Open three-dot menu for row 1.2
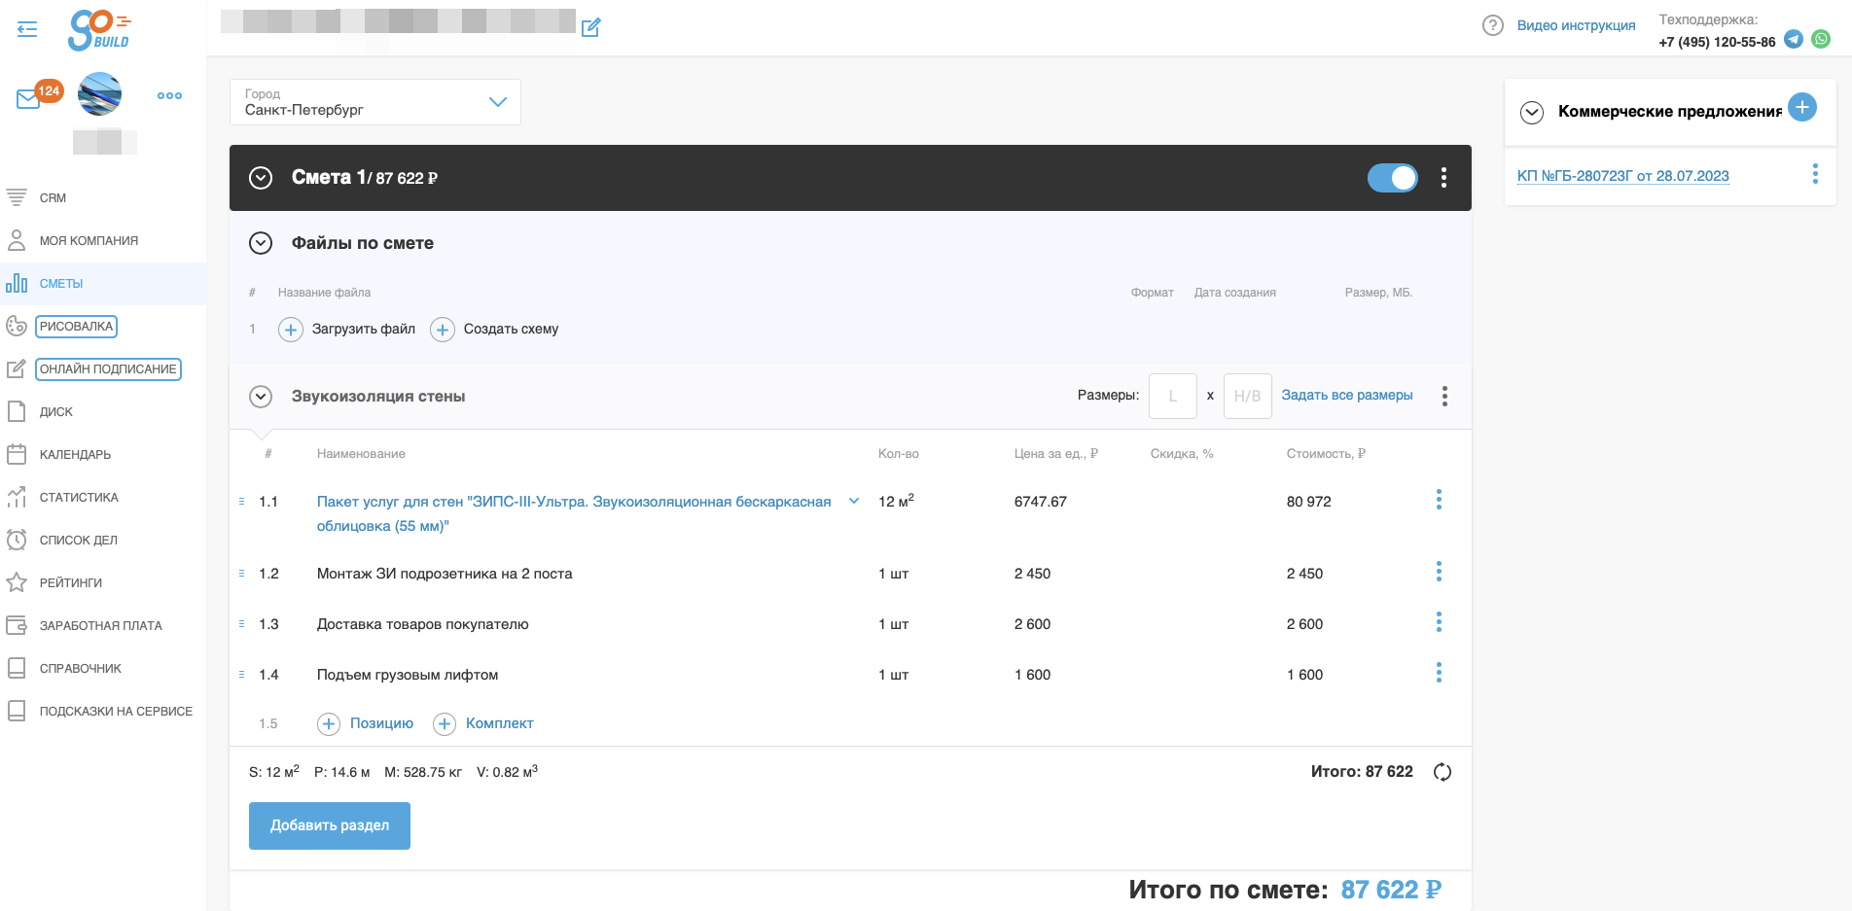The height and width of the screenshot is (911, 1852). click(1439, 572)
